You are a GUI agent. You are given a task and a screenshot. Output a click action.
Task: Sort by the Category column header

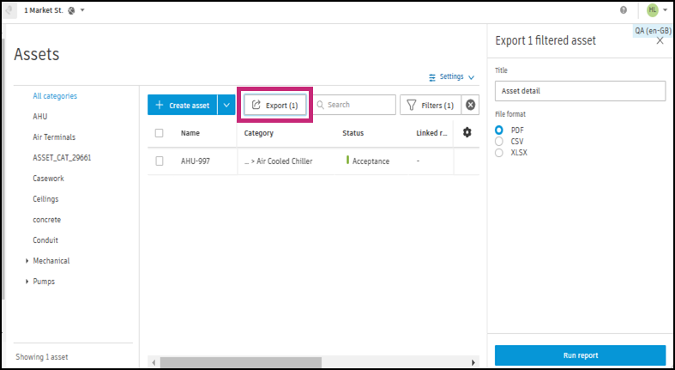259,133
